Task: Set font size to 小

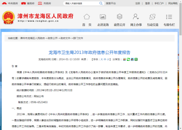Action: tap(108, 59)
